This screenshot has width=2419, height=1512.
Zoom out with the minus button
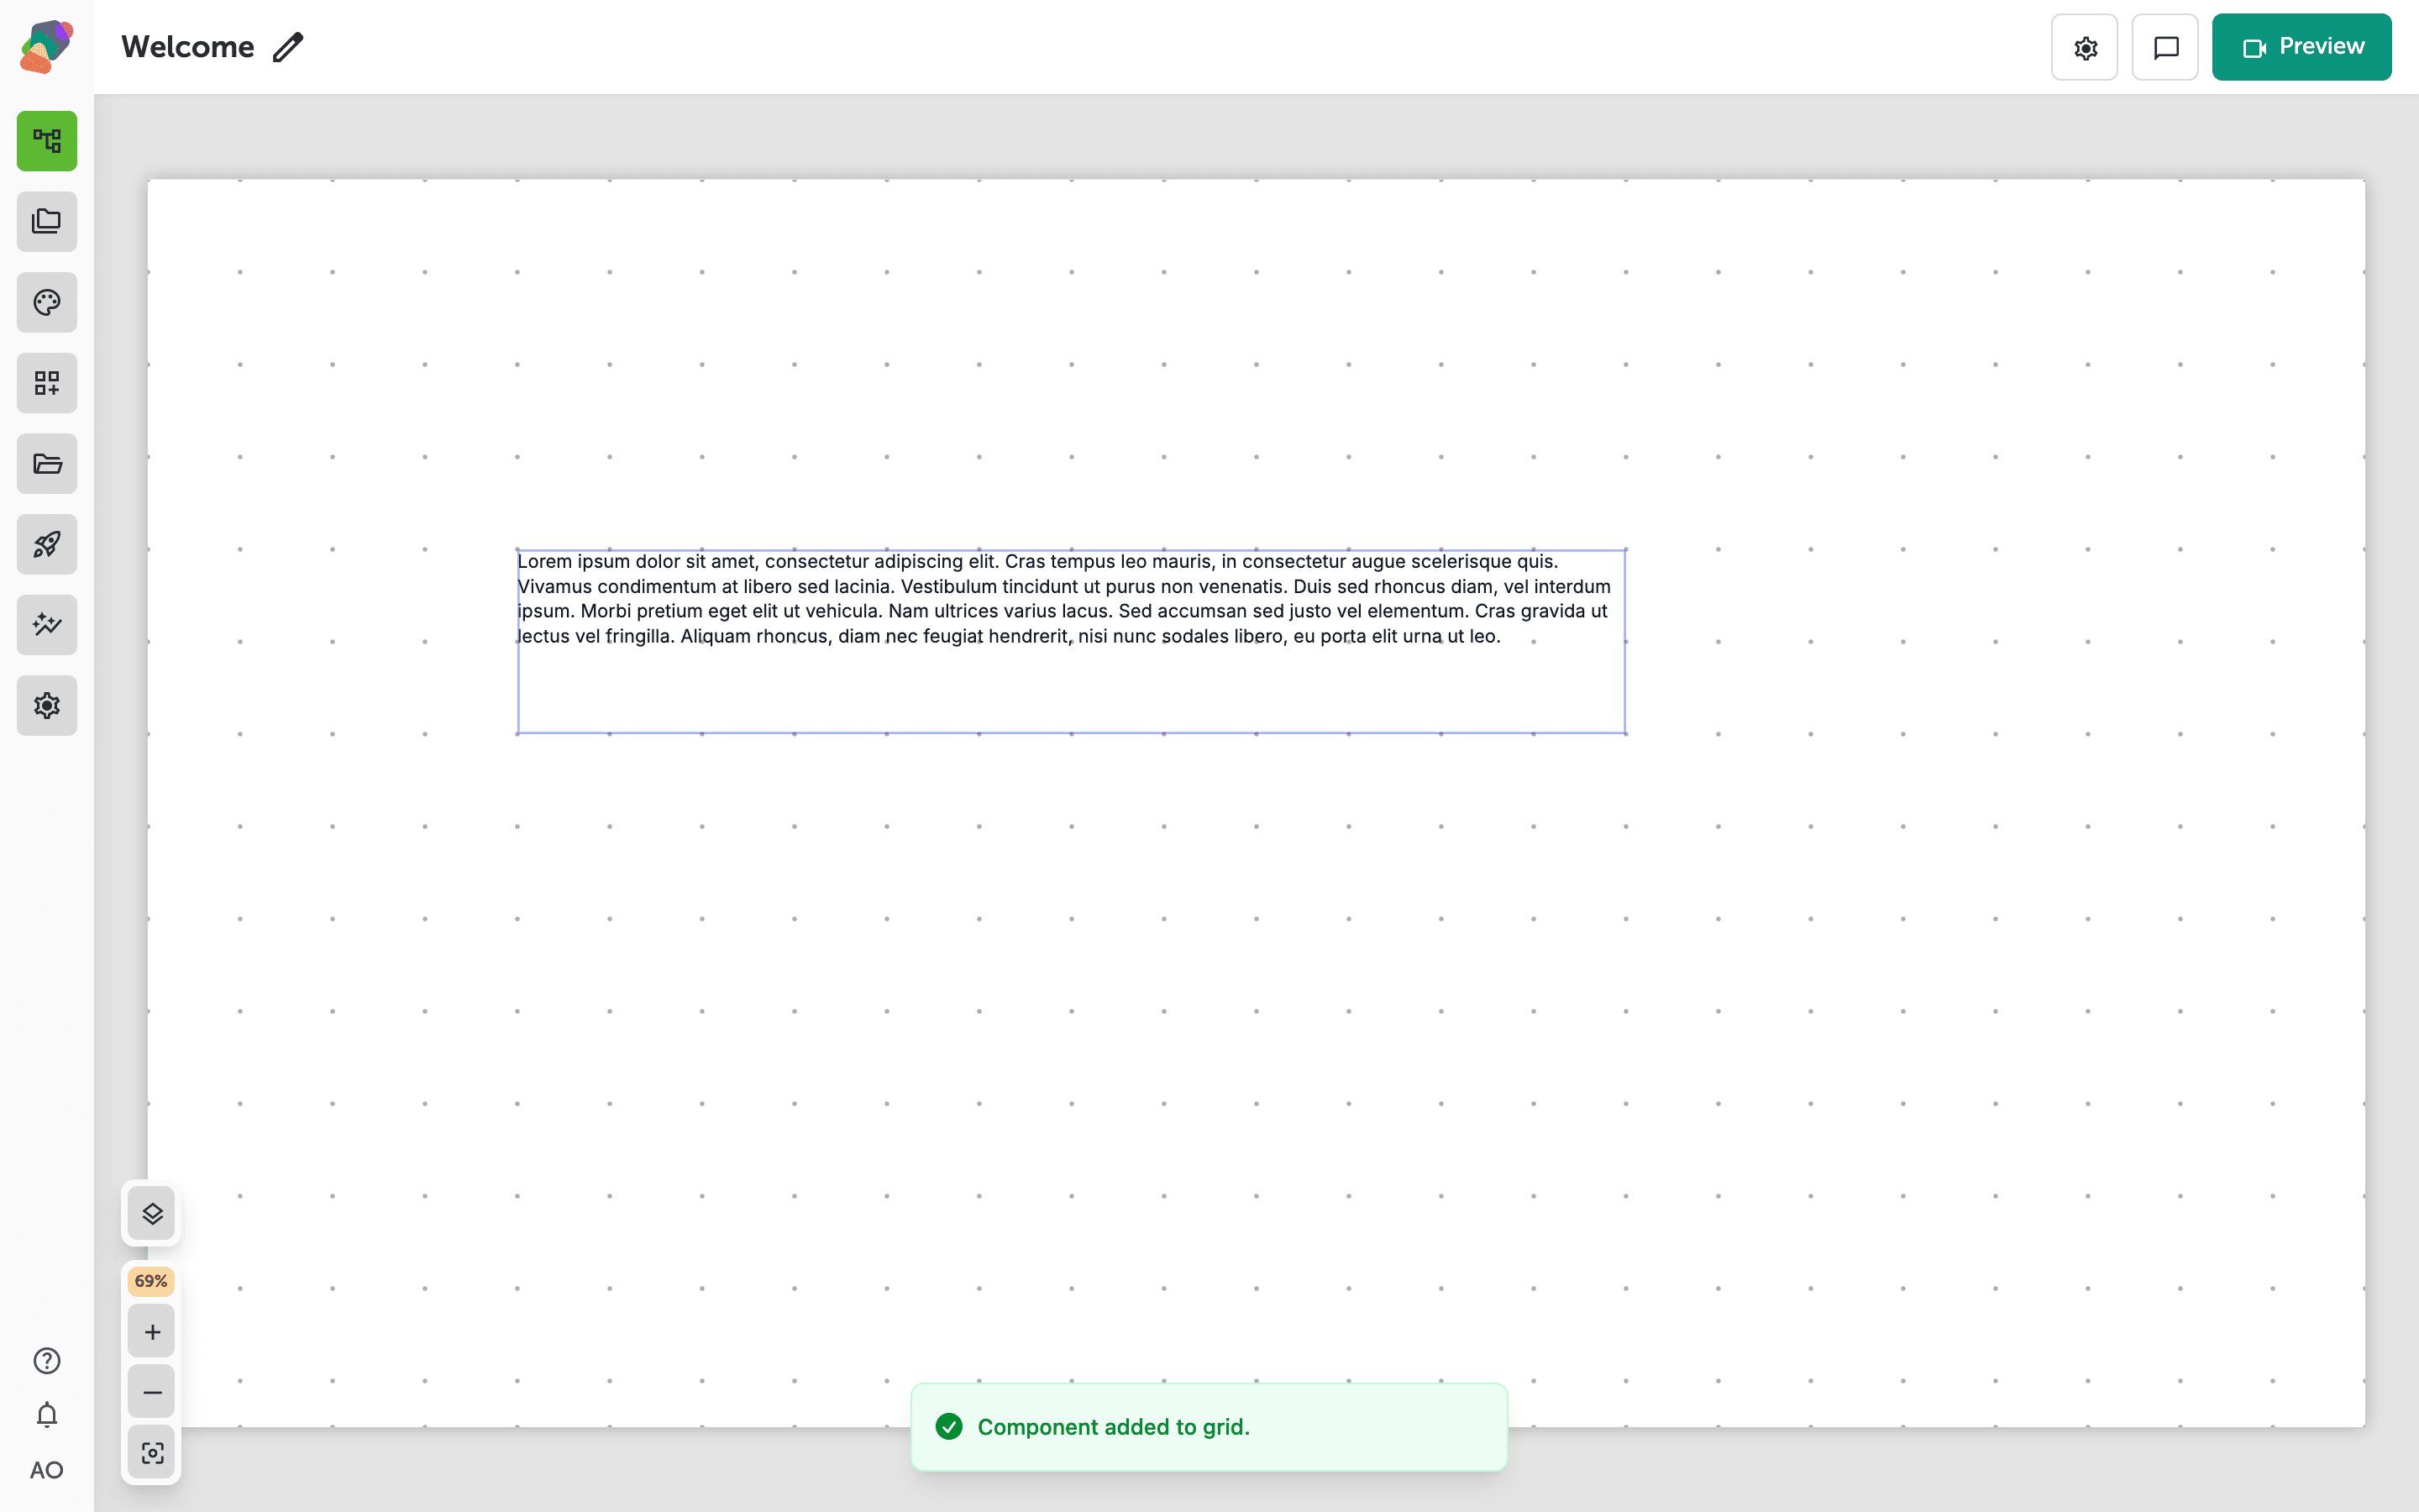coord(152,1392)
